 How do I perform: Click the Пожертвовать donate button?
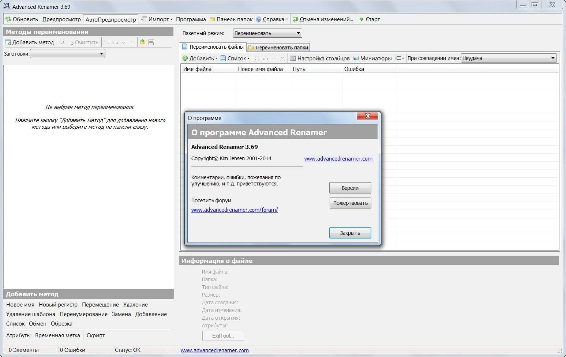[350, 203]
